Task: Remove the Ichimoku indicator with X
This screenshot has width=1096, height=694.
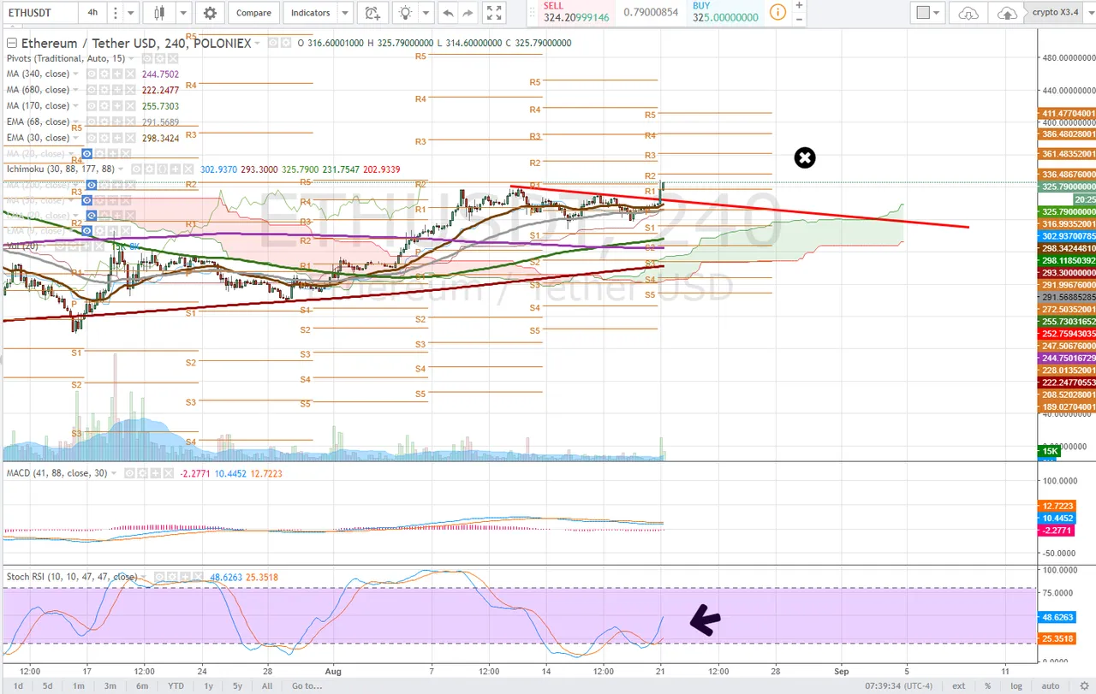Action: coord(188,169)
